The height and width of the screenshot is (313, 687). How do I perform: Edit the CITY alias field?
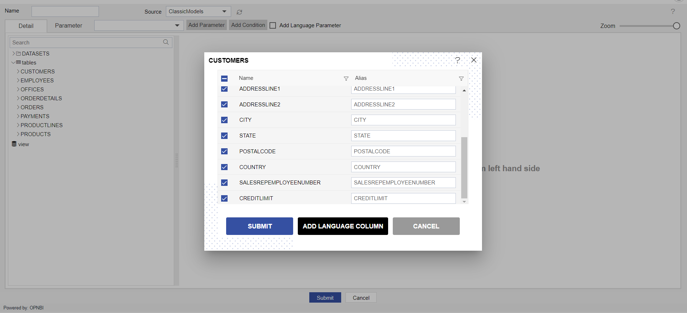(x=403, y=120)
